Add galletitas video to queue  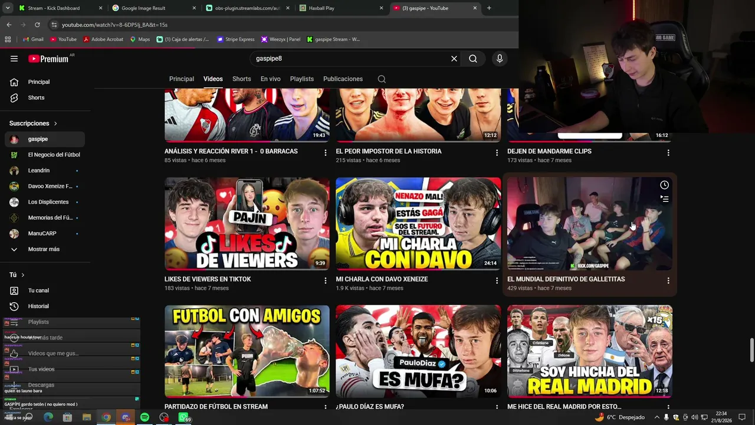(x=664, y=199)
